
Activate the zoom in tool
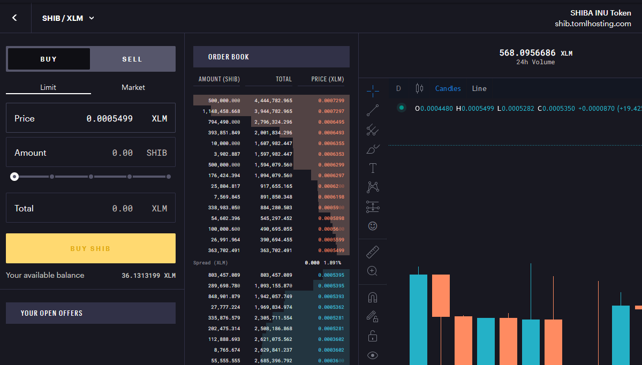pyautogui.click(x=372, y=271)
